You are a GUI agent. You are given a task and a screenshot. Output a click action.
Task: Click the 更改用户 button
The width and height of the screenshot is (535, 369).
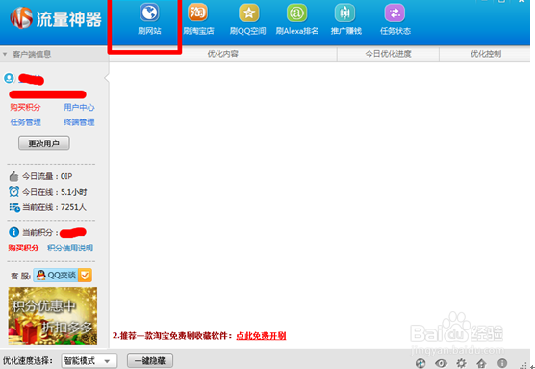coord(44,144)
